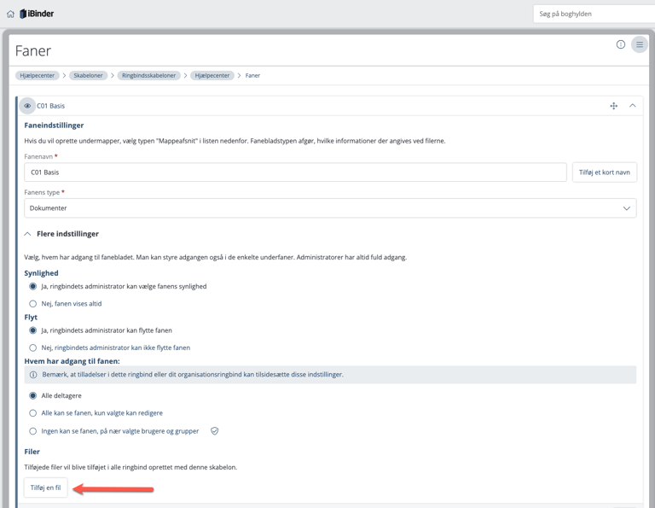Open Ringbindsskabeloner breadcrumb
The width and height of the screenshot is (655, 508).
(148, 75)
